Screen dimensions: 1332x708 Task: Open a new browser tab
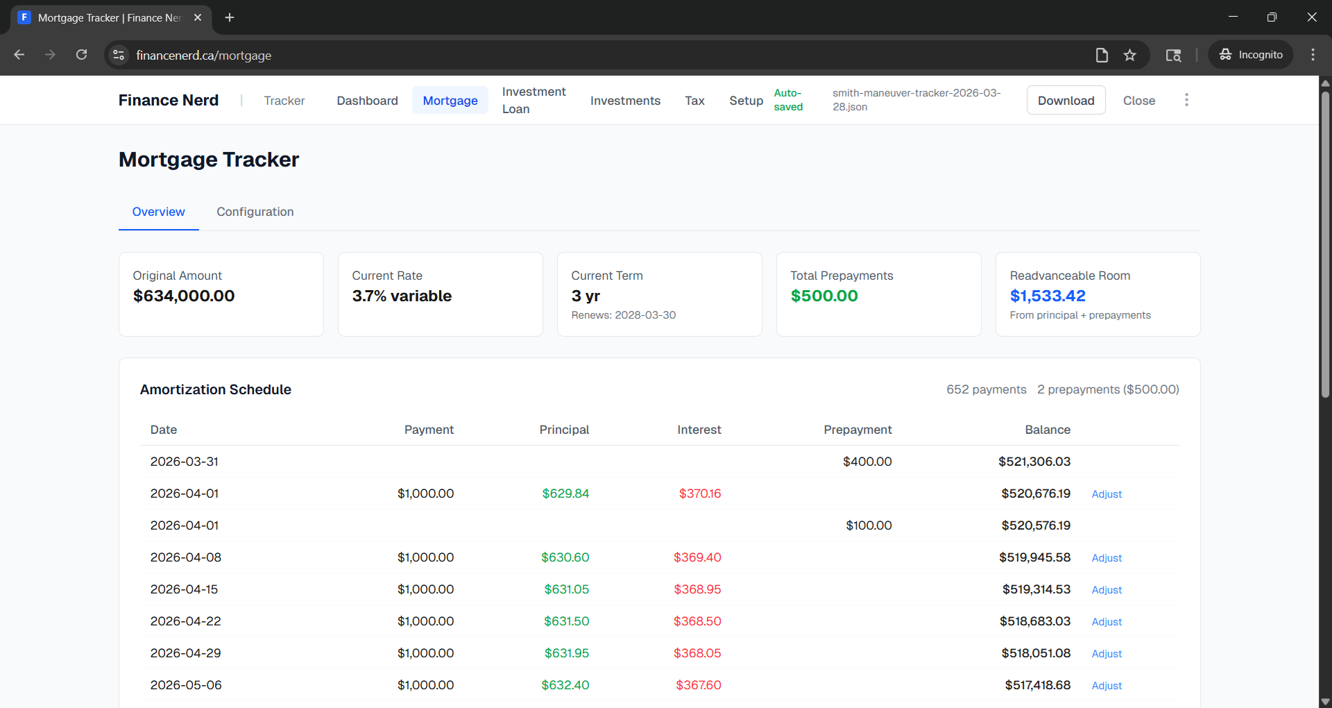pos(230,17)
